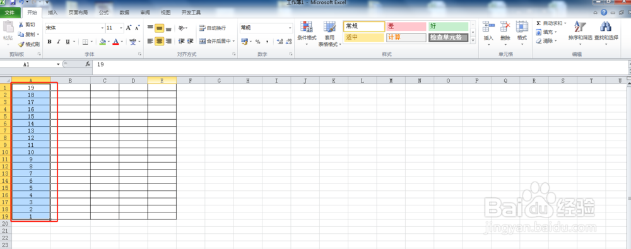Apply red font color with the A icon
The width and height of the screenshot is (631, 249).
click(115, 42)
